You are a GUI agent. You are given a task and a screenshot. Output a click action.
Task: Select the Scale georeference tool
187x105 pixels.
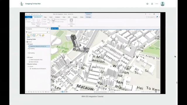pyautogui.click(x=44, y=22)
